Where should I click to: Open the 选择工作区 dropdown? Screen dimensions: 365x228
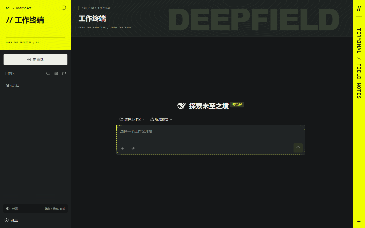132,119
